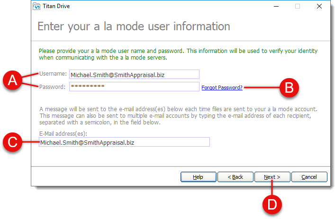Select the E-Mail address(es) input box
Image resolution: width=335 pixels, height=219 pixels.
(x=124, y=142)
